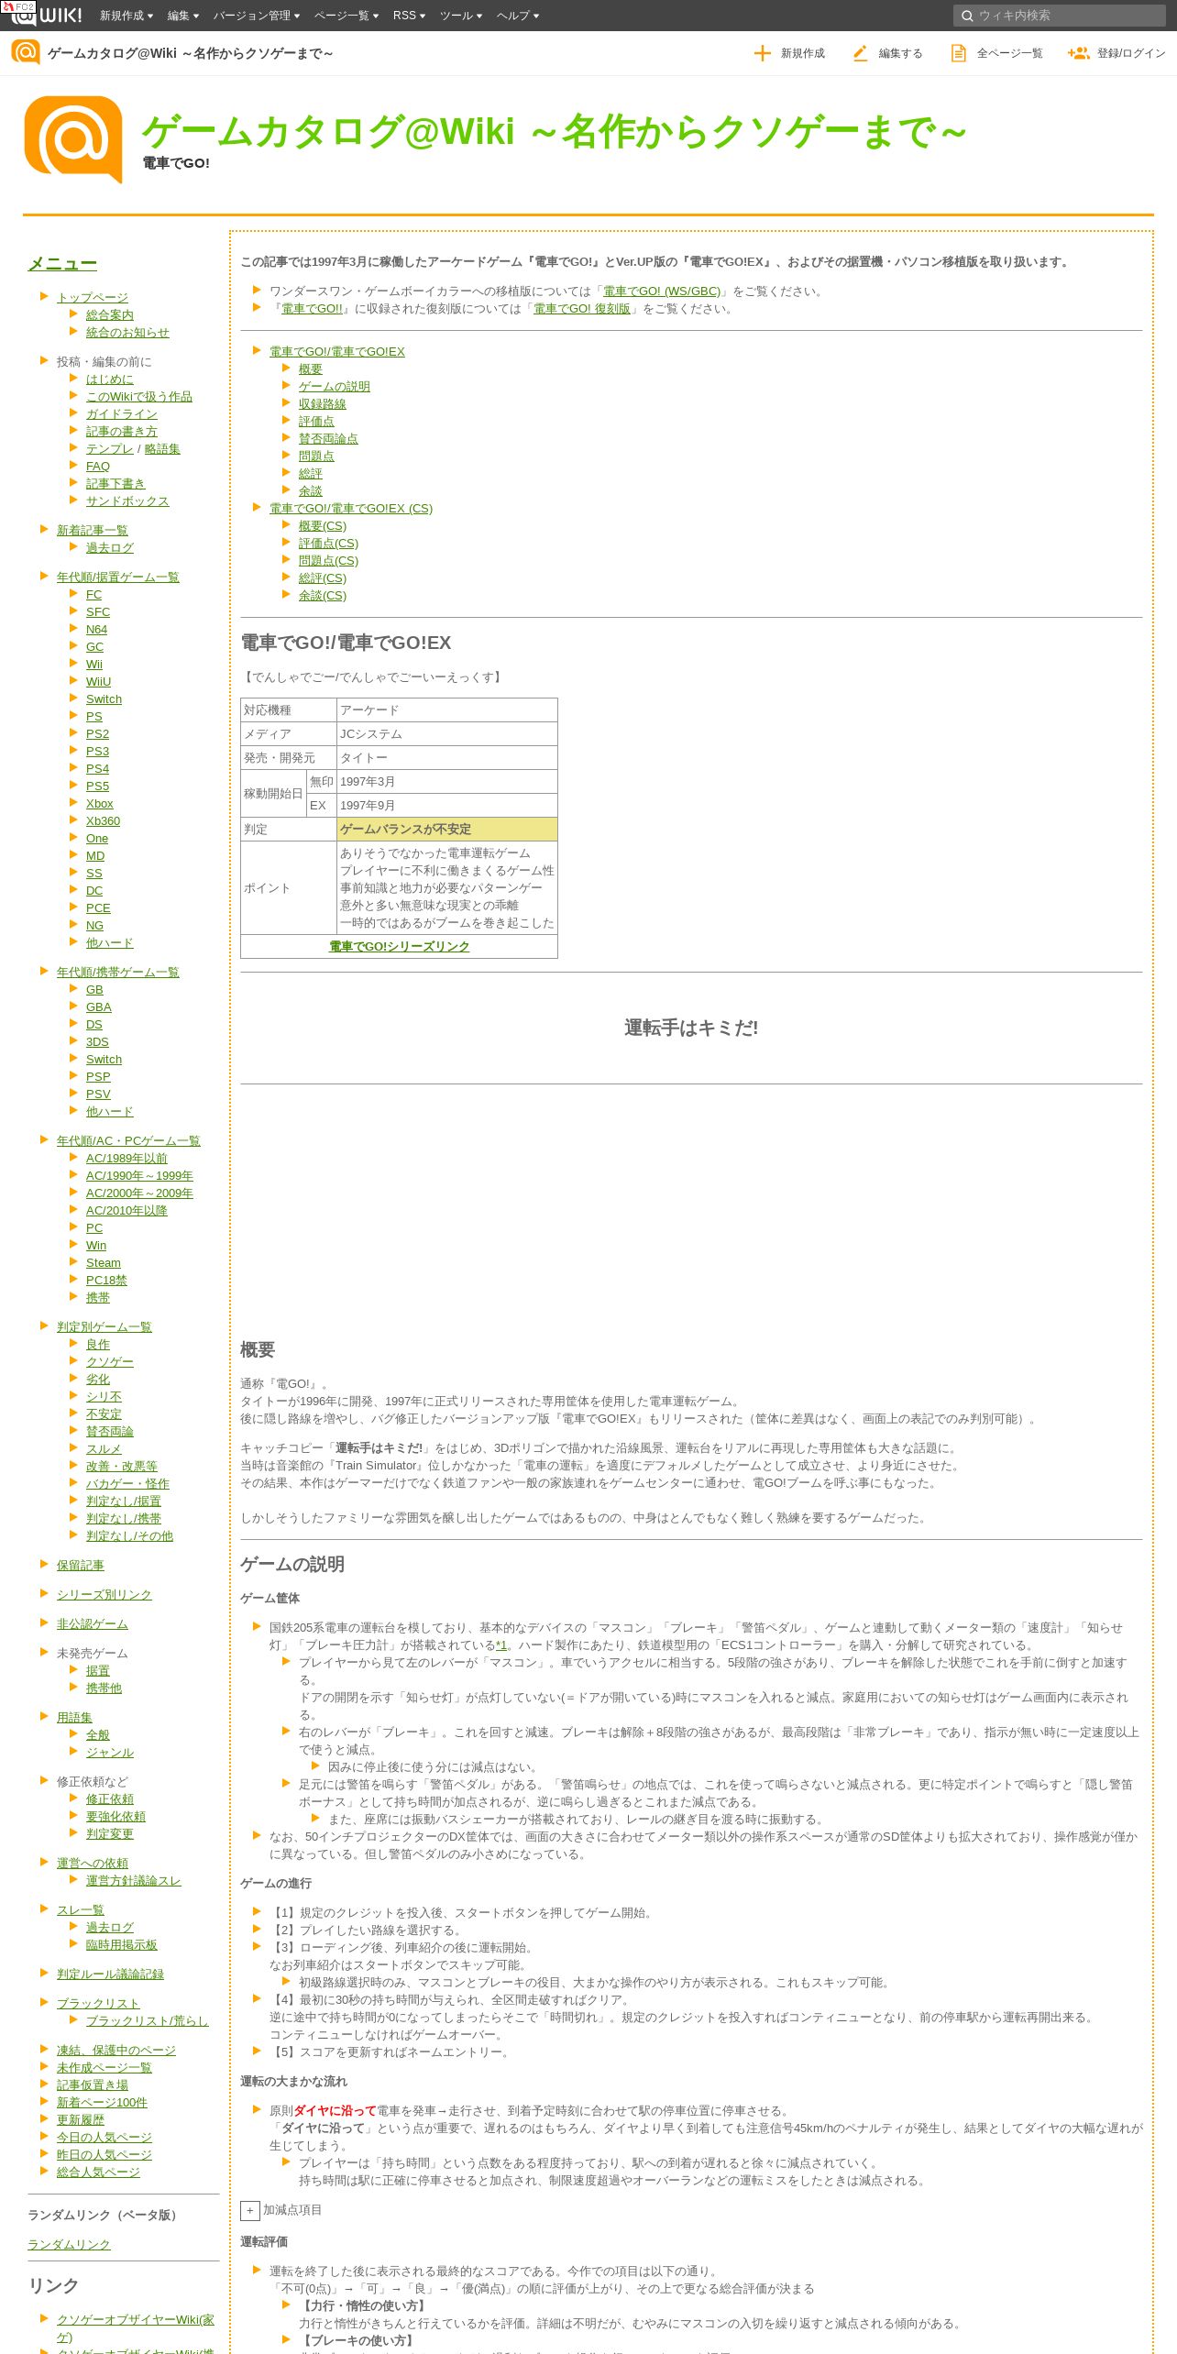Open the バージョン管理 dropdown menu
Viewport: 1177px width, 2354px height.
(257, 16)
